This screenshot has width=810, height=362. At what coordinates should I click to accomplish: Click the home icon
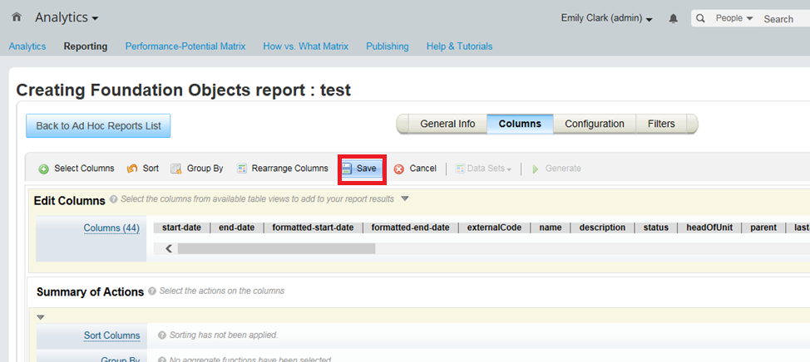[x=17, y=17]
